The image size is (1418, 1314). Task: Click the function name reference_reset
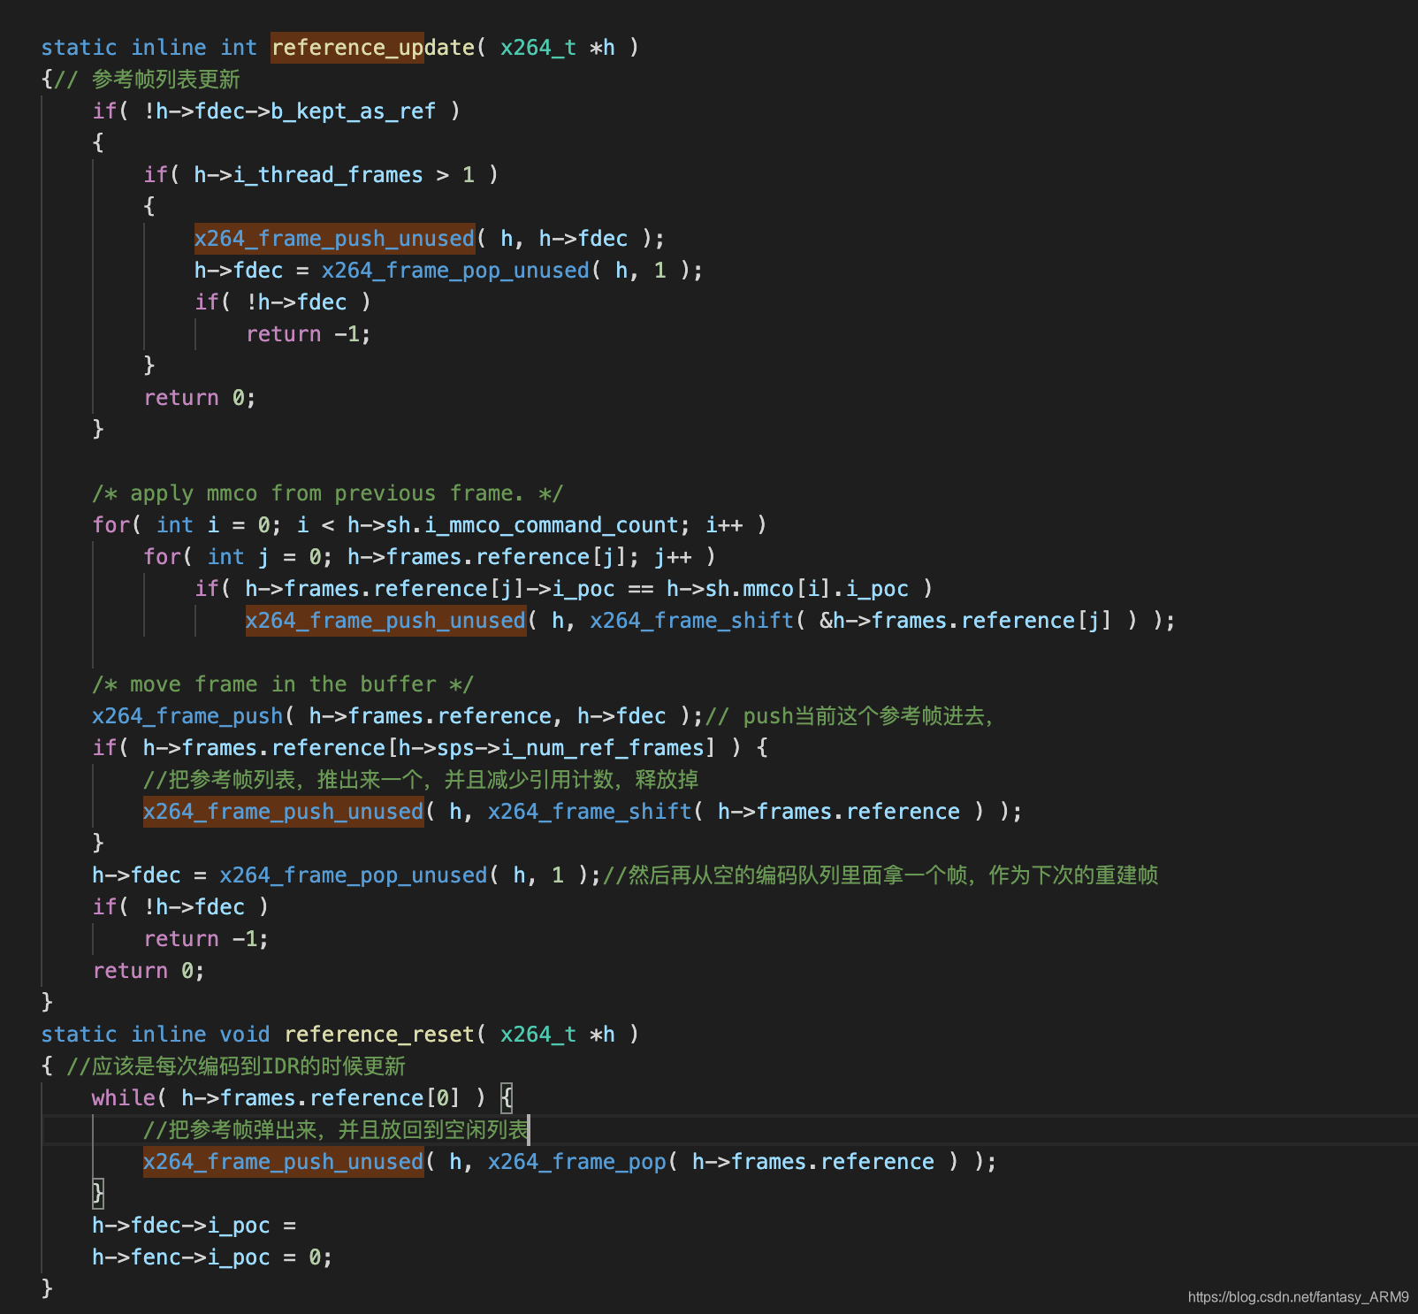[378, 1035]
